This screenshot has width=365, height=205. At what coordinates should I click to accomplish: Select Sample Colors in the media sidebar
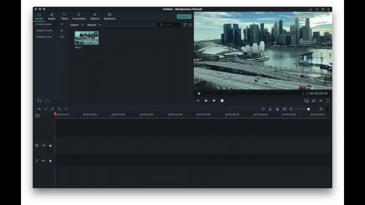[44, 37]
